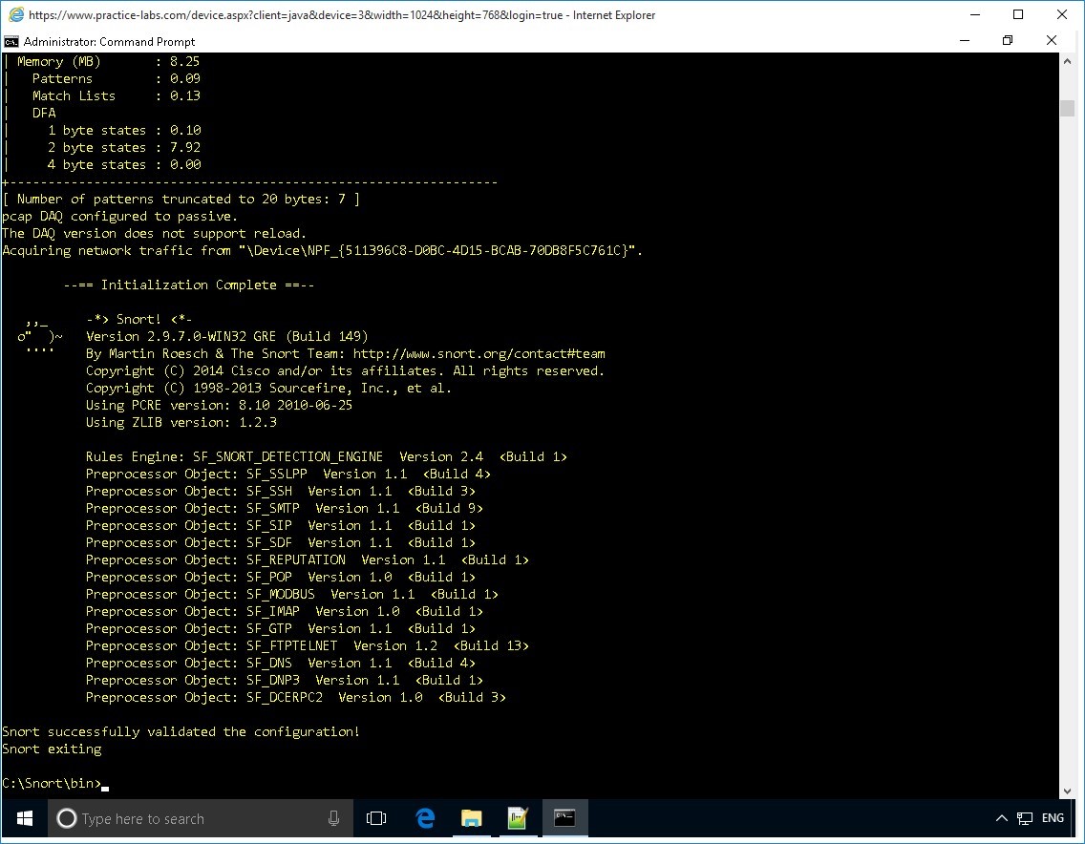Click the Cortana circle icon in search box

(x=67, y=819)
